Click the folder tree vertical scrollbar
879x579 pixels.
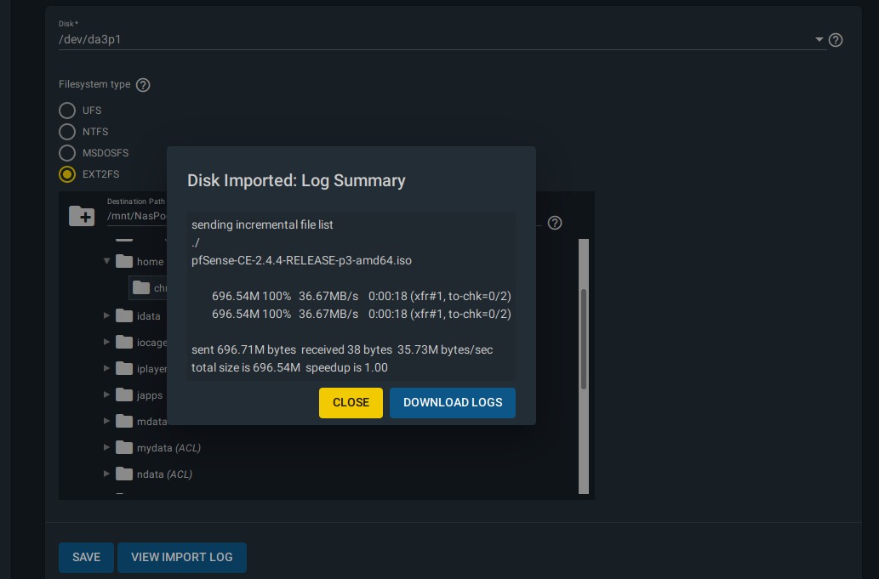click(x=584, y=339)
